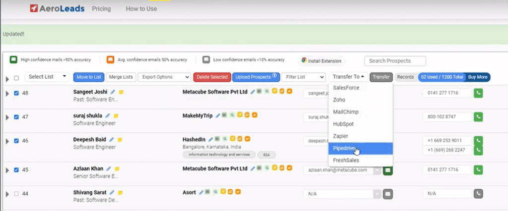Choose MailChimp from Transfer To menu
This screenshot has height=211, width=508.
[361, 112]
